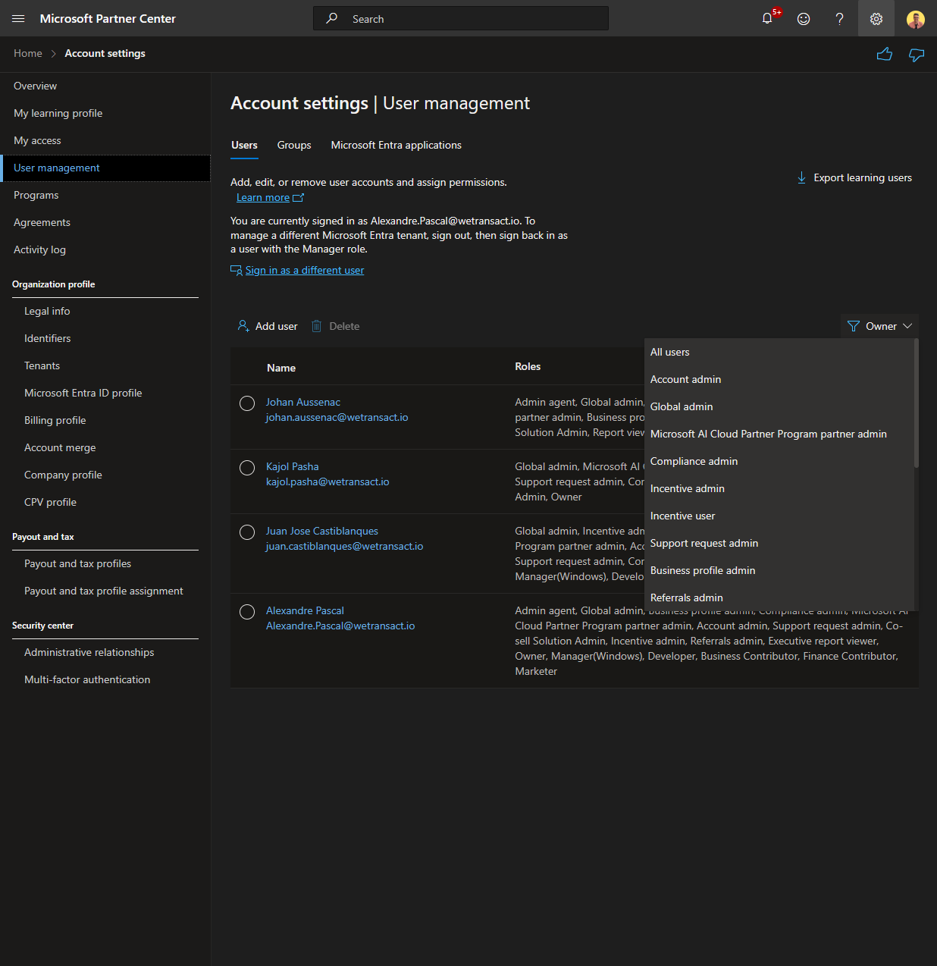Choose Microsoft AI Cloud Partner Program partner admin

coord(779,434)
